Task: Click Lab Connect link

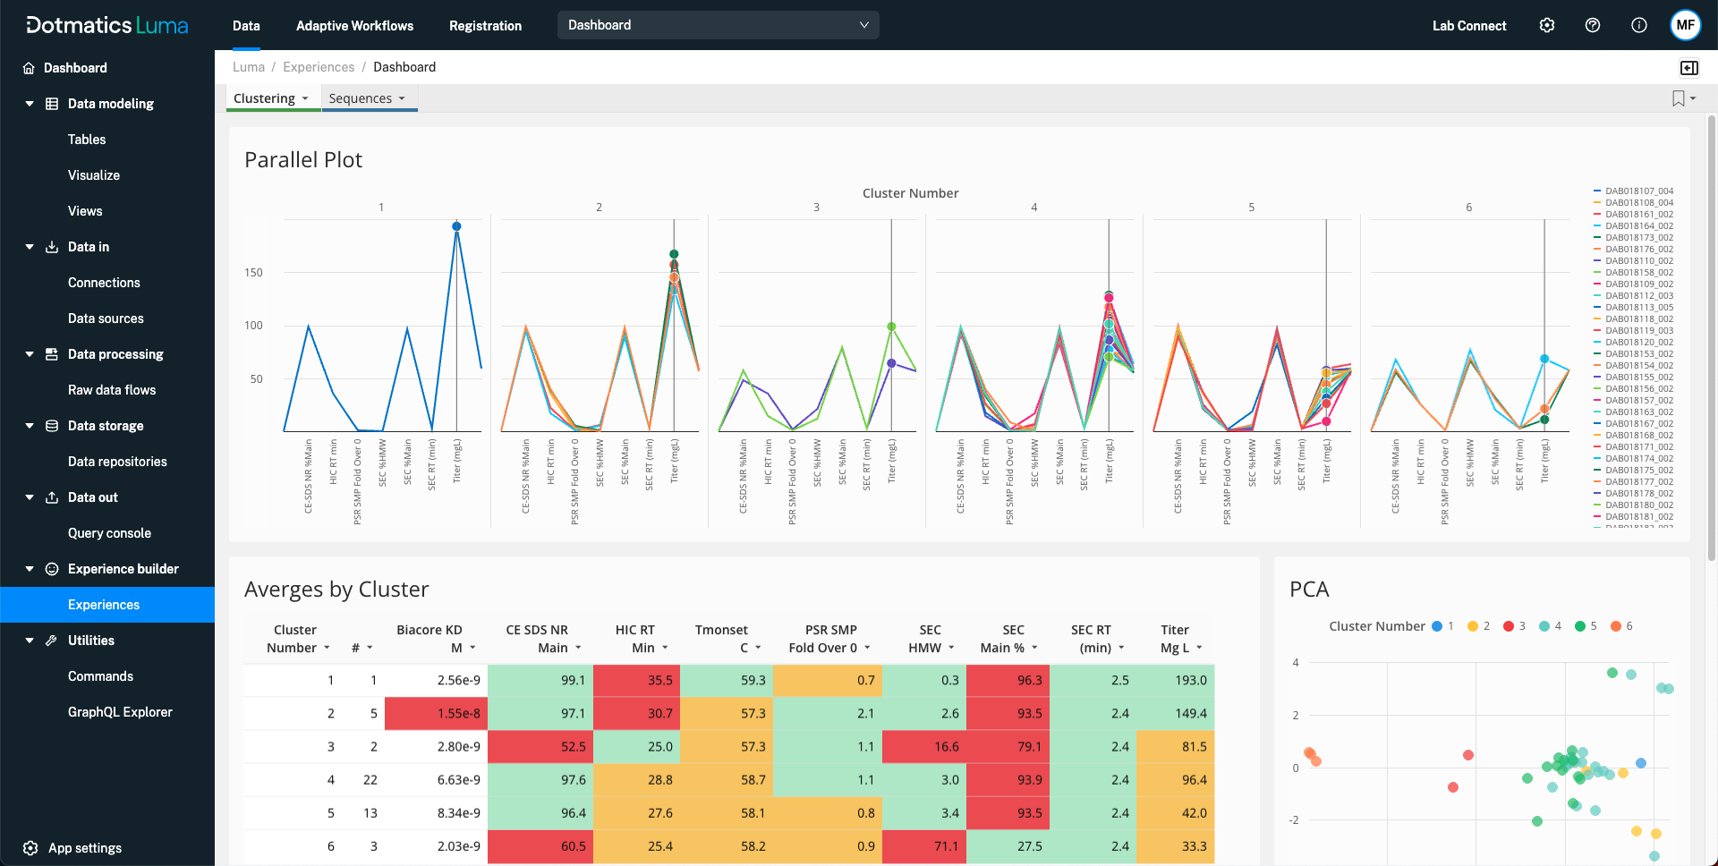Action: point(1469,26)
